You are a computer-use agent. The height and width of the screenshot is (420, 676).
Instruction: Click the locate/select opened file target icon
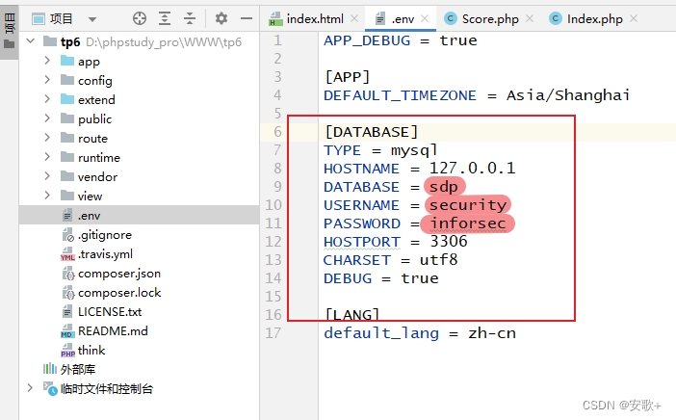click(x=139, y=18)
